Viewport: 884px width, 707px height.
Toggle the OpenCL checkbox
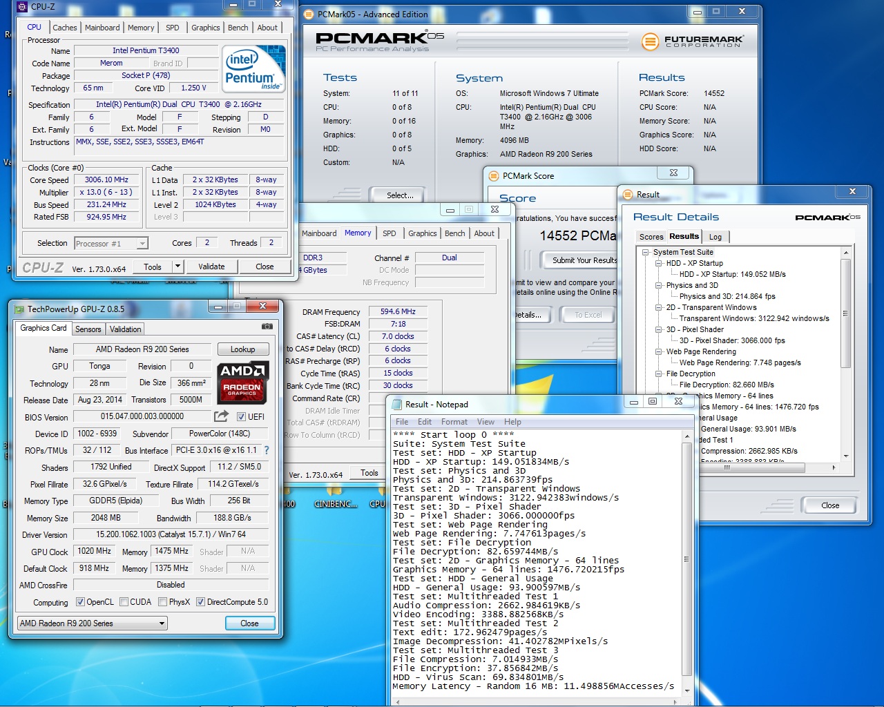(80, 601)
